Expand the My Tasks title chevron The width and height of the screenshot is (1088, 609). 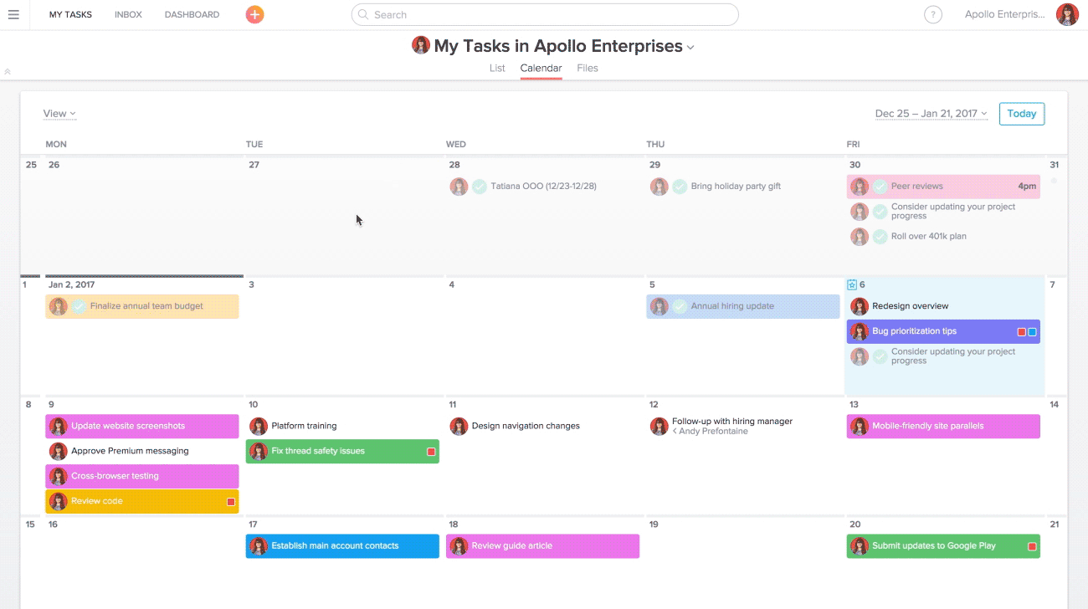[x=690, y=48]
